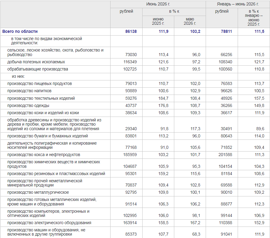Select 'производство напитков' row label
The image size is (270, 238).
coord(29,91)
